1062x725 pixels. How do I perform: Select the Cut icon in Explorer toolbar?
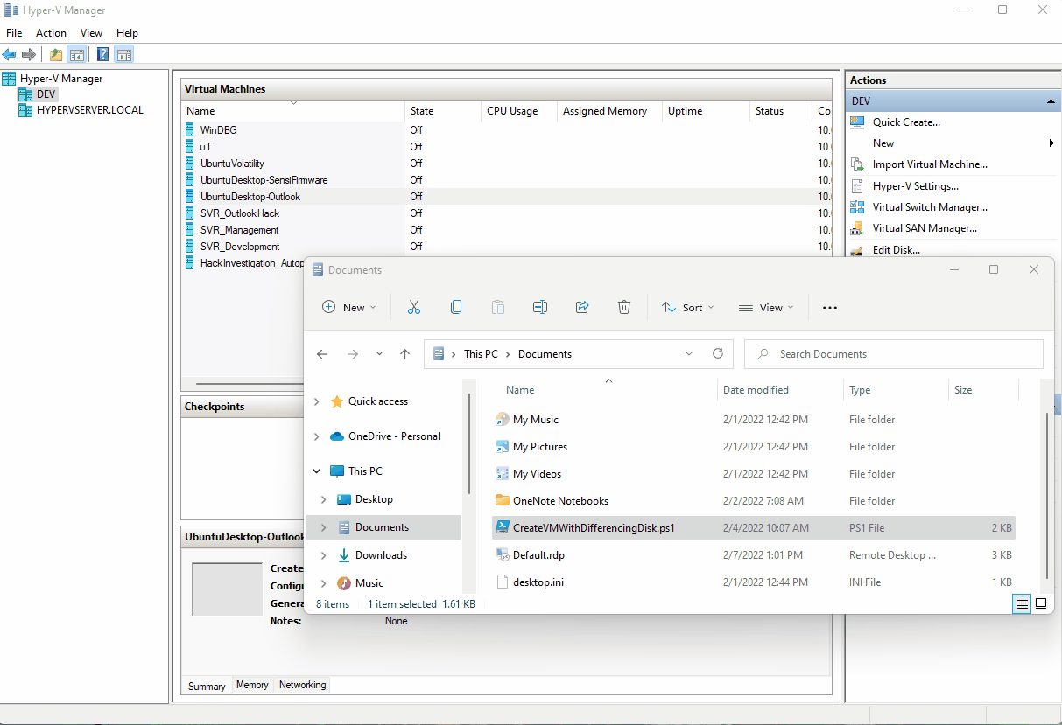[413, 307]
